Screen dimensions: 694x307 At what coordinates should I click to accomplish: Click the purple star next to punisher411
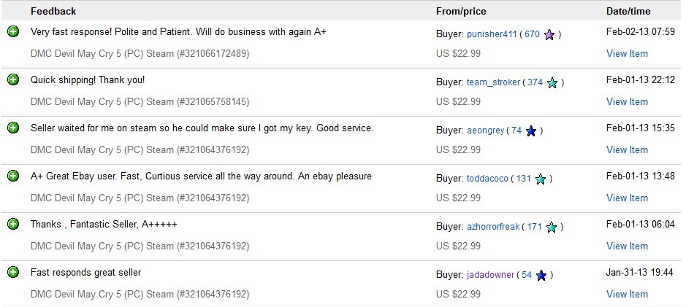coord(549,34)
